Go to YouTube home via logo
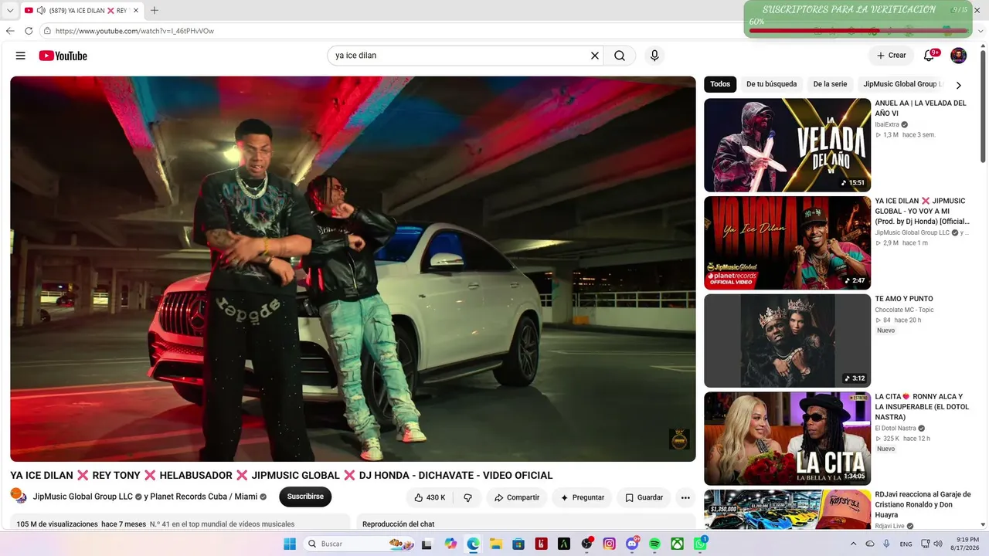 (x=63, y=56)
